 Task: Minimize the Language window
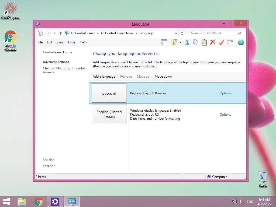223,23
